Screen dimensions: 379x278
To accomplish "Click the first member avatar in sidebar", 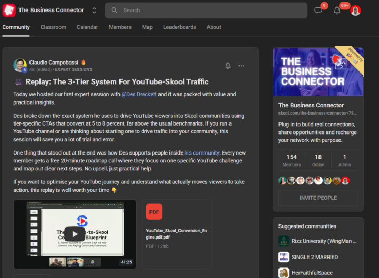I will pos(283,180).
